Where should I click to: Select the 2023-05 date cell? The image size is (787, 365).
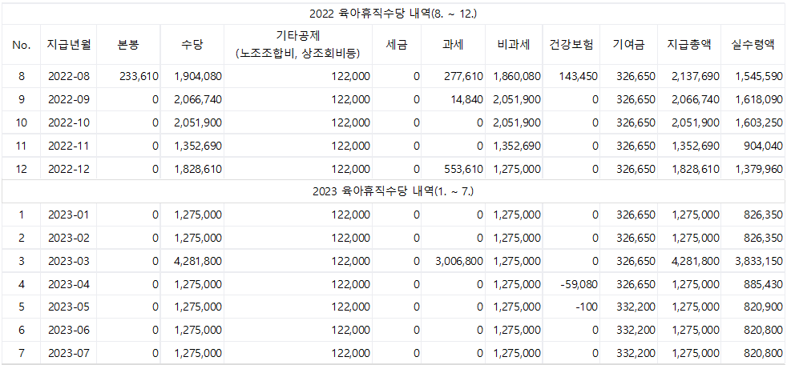click(69, 307)
